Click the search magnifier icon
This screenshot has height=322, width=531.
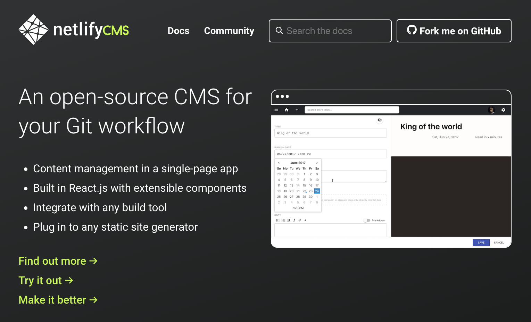pyautogui.click(x=279, y=31)
